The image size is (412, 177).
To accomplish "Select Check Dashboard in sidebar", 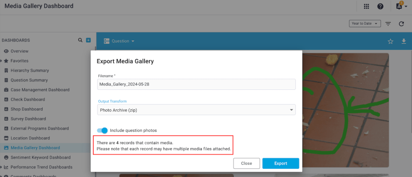I will point(27,100).
